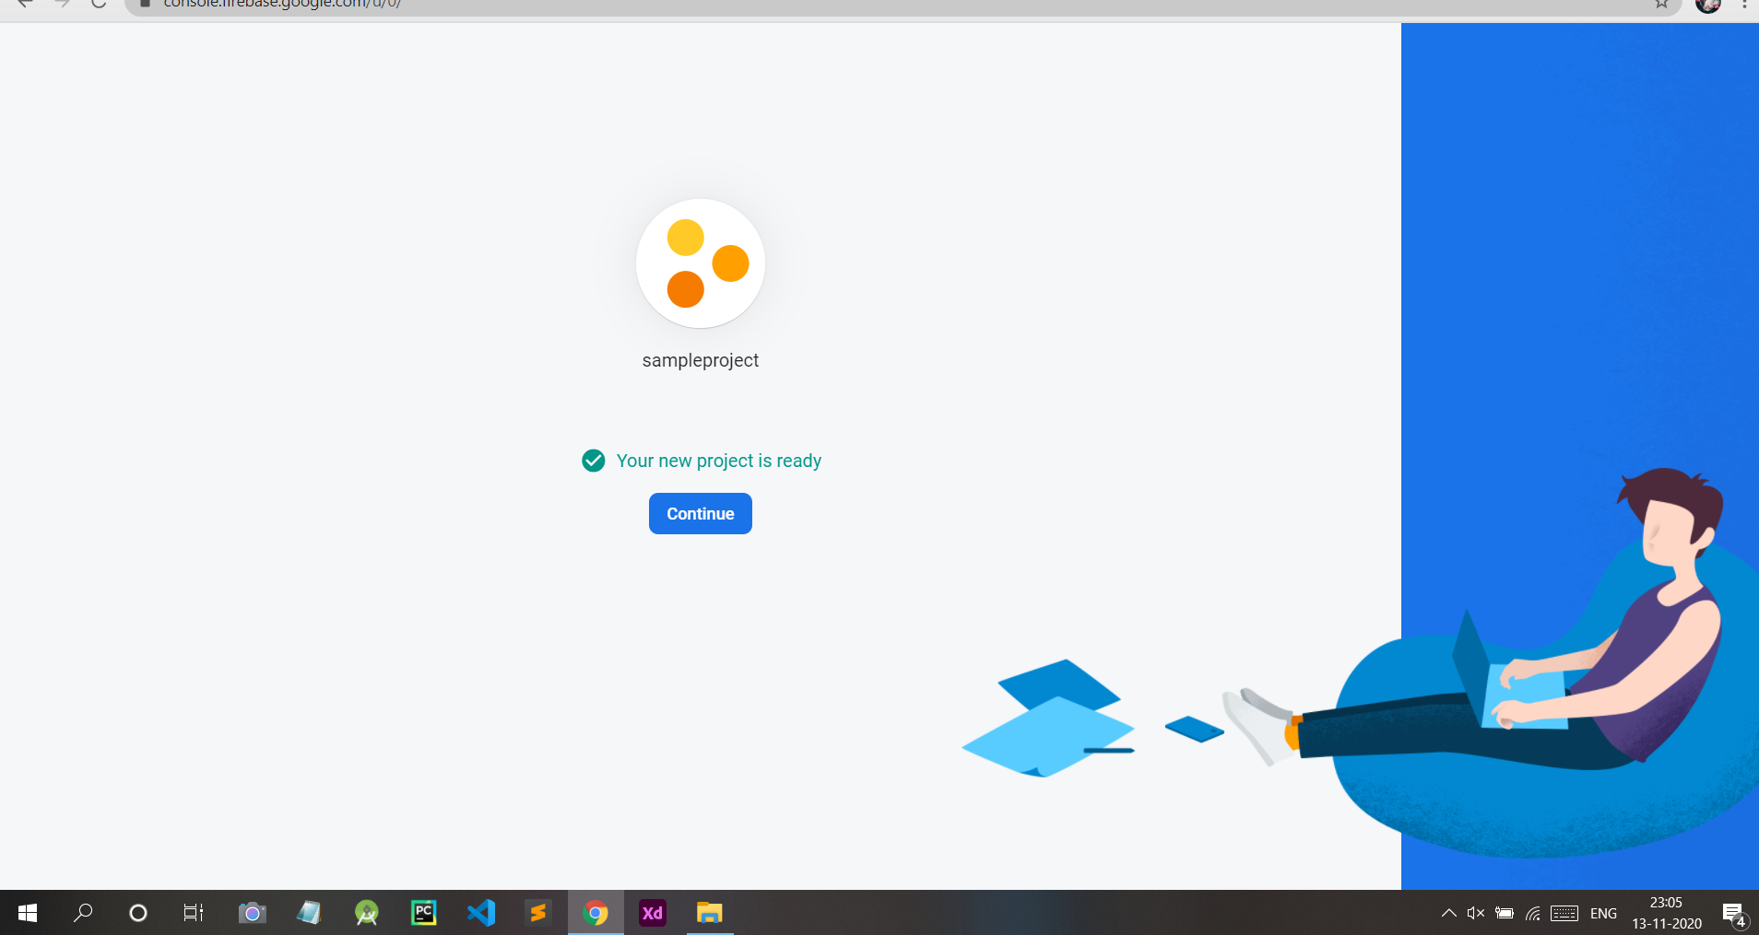This screenshot has height=935, width=1759.
Task: Click the battery status tray icon
Action: click(x=1505, y=913)
